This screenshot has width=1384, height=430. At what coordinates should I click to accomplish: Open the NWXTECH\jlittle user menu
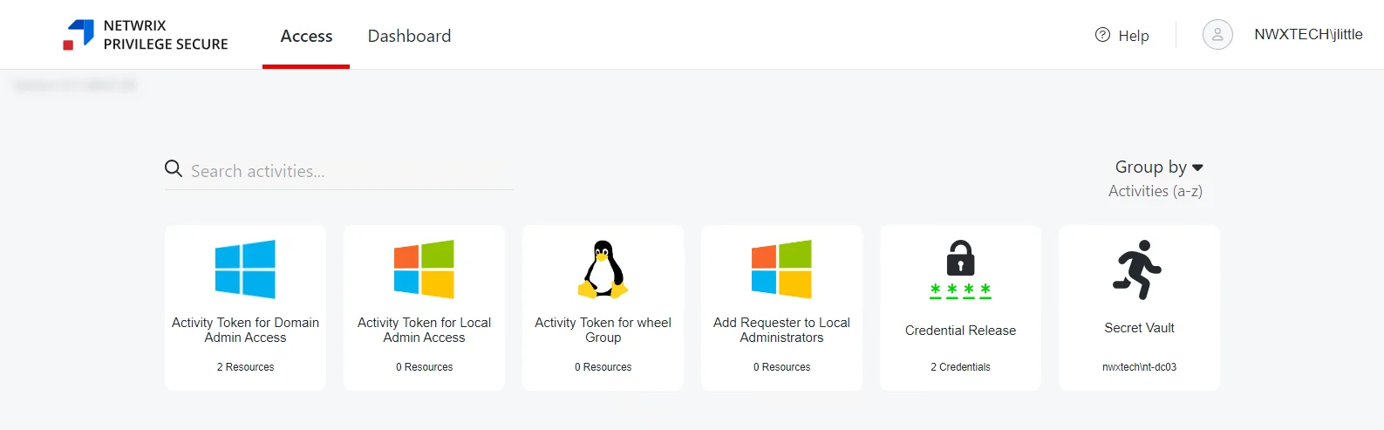point(1308,35)
